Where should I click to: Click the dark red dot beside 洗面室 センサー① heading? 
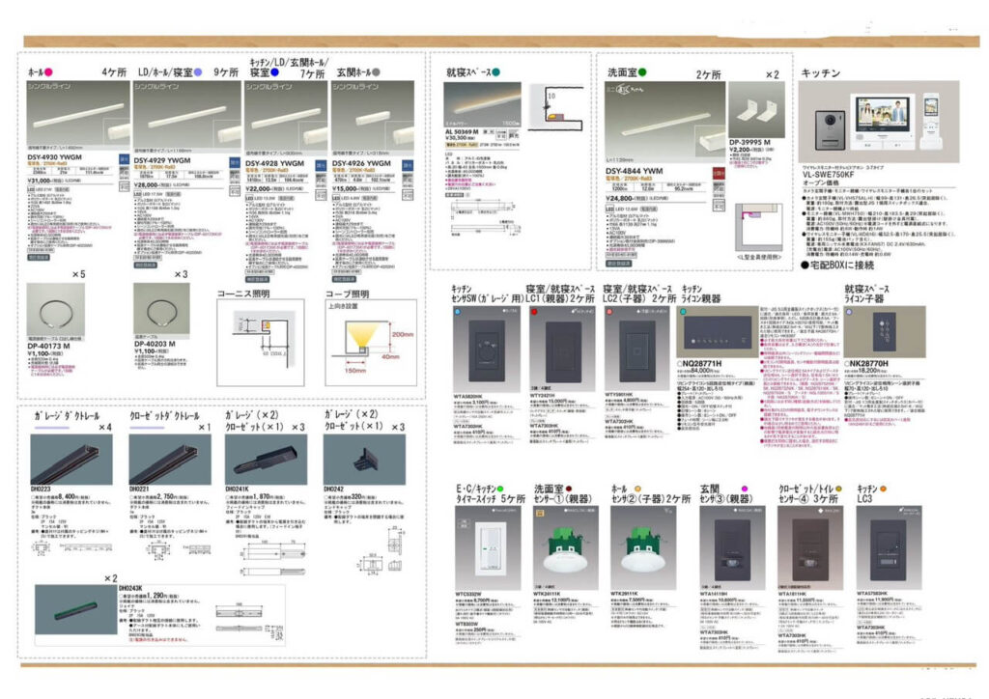569,489
